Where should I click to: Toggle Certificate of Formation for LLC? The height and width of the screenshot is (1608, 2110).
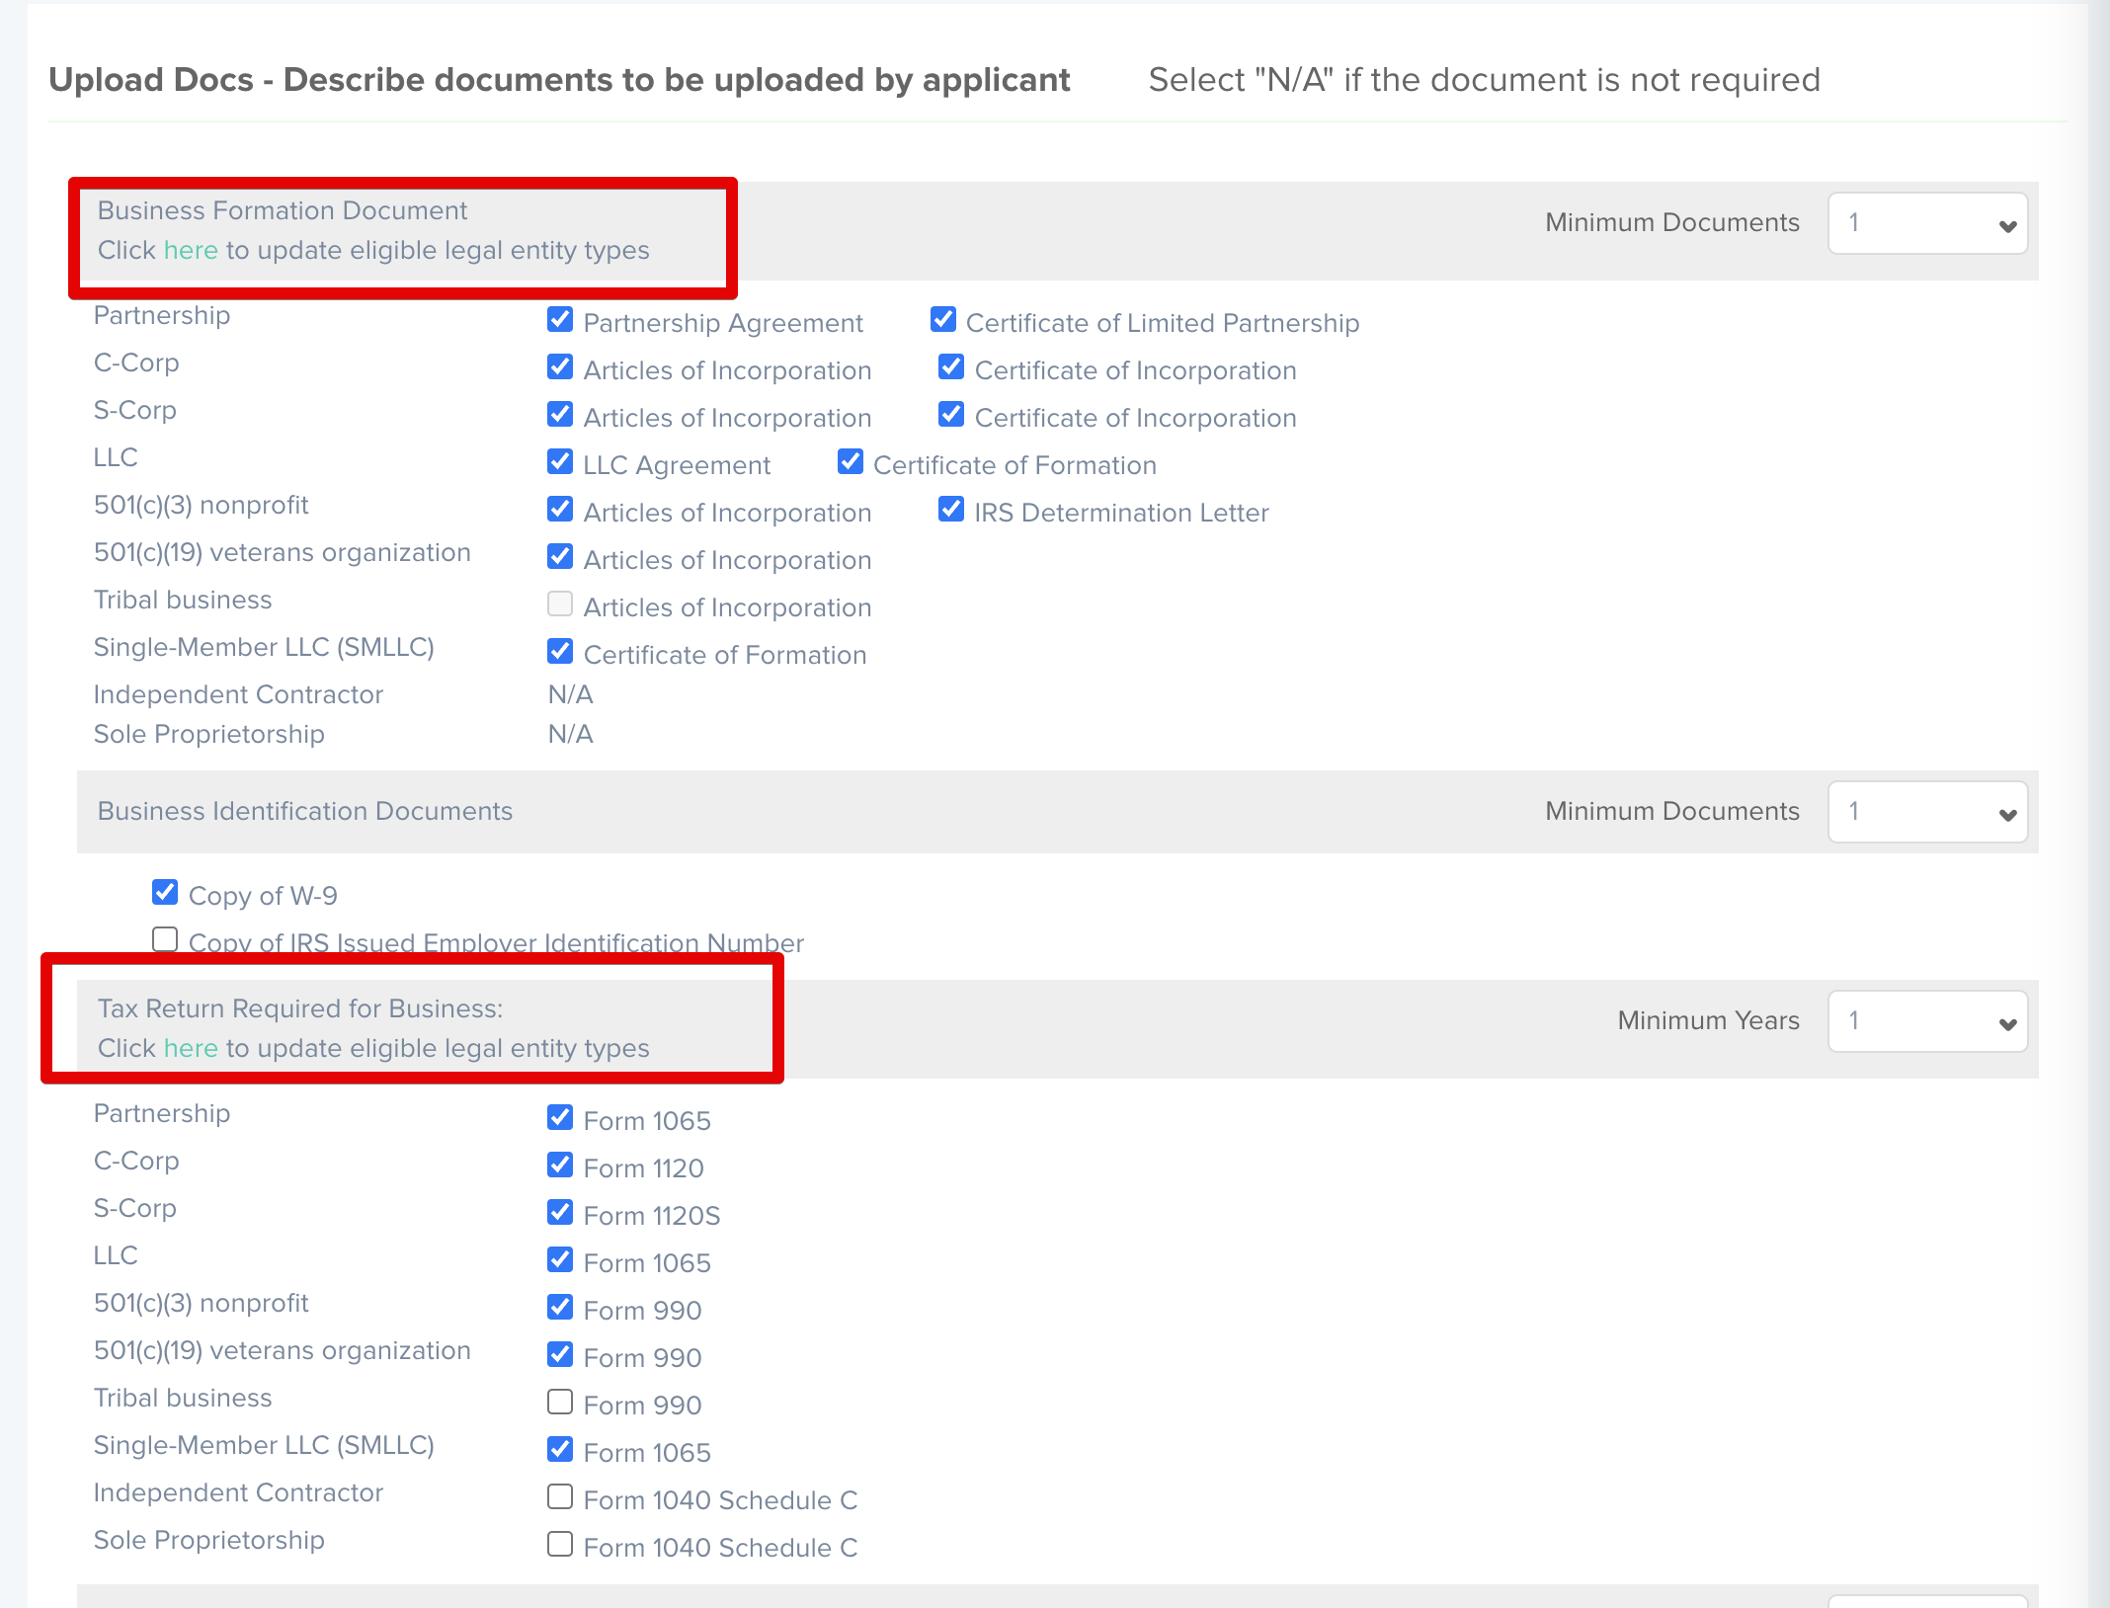[x=851, y=461]
